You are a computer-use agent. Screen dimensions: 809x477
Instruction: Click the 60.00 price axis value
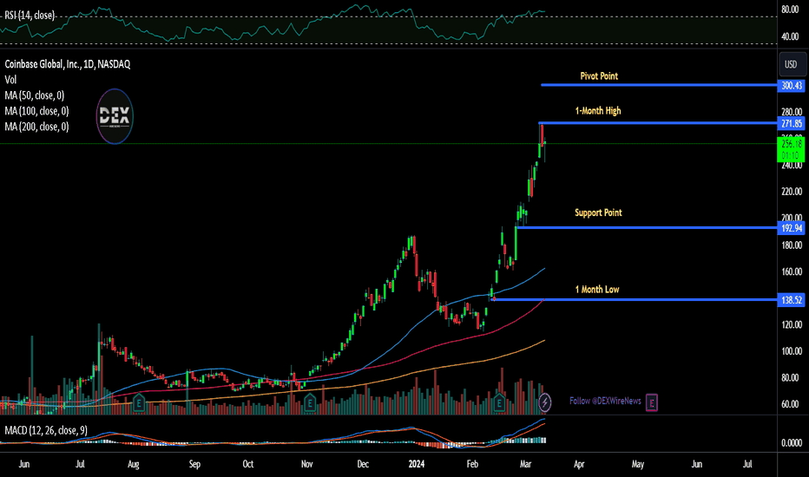[x=792, y=404]
